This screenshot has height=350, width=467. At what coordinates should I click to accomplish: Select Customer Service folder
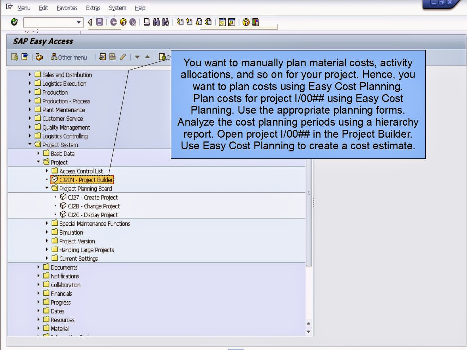(x=59, y=119)
